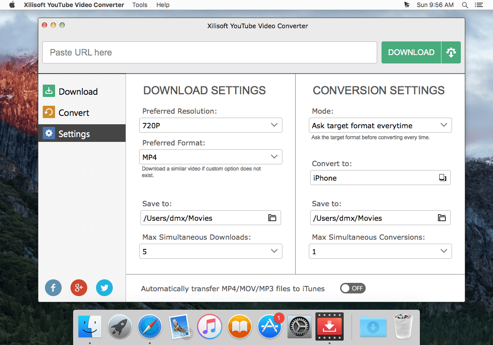Click the clock showing Sun 9:56 AM
The height and width of the screenshot is (345, 493).
pyautogui.click(x=435, y=5)
